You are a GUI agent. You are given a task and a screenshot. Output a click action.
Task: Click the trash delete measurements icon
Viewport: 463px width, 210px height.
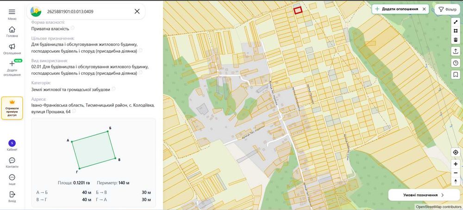click(x=456, y=40)
